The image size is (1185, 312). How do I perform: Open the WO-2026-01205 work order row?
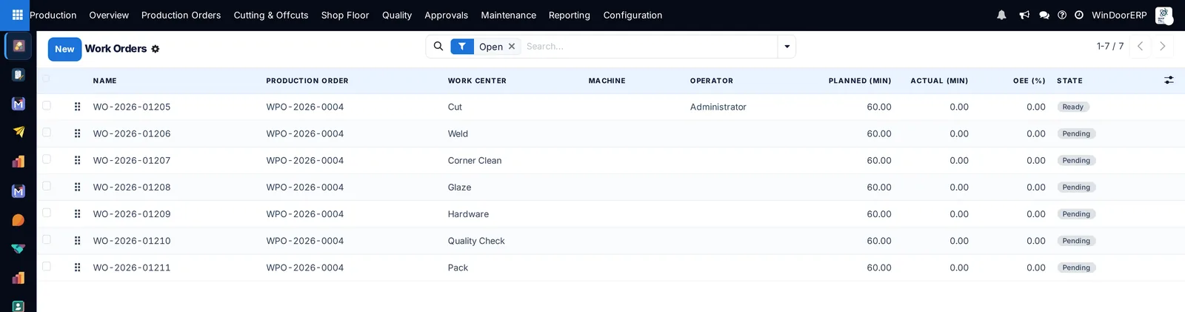[x=610, y=107]
